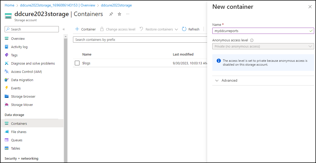The width and height of the screenshot is (316, 163).
Task: Click the sidebar vertical scrollbar
Action: click(66, 98)
